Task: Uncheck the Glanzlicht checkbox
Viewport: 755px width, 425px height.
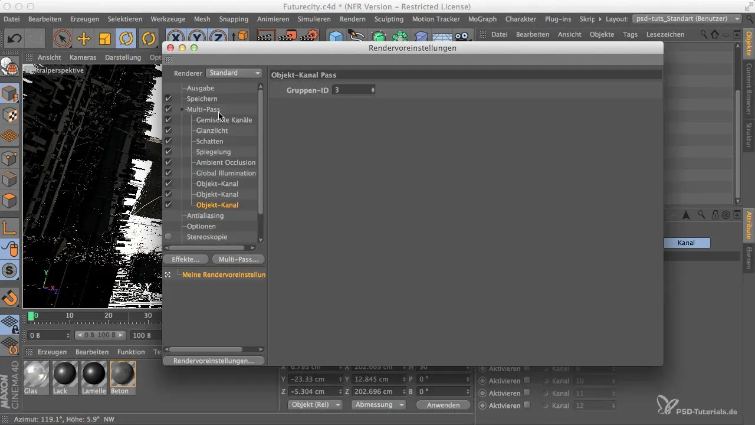Action: [168, 130]
